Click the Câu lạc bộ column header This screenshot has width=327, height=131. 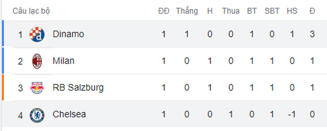[31, 11]
